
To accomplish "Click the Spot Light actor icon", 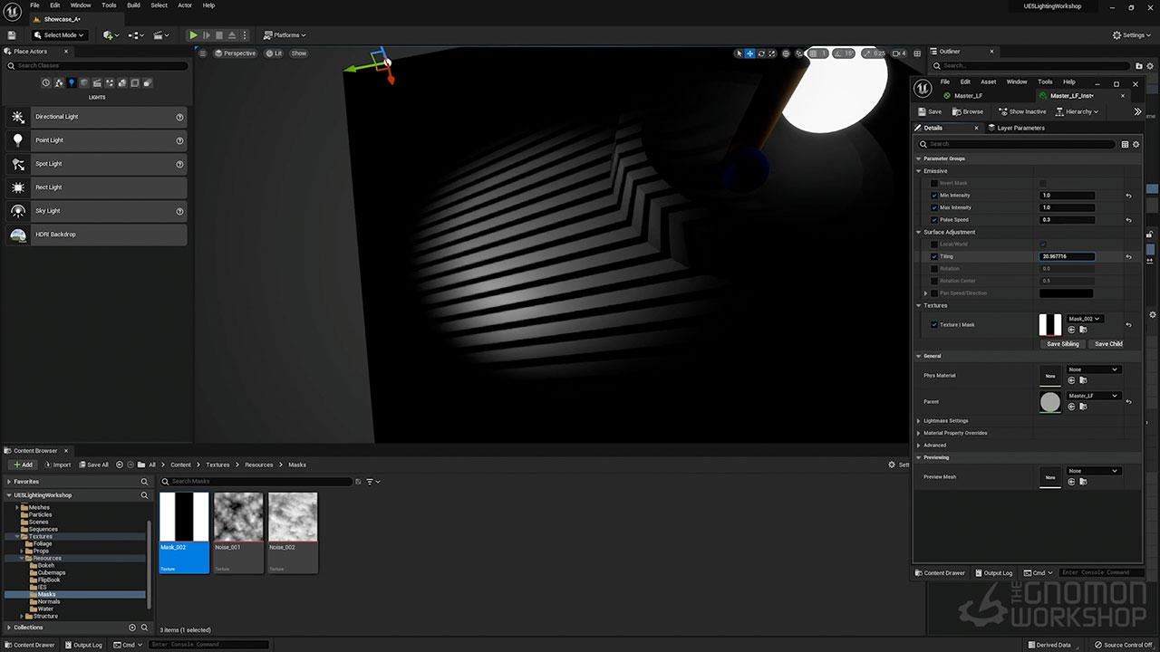I will pyautogui.click(x=18, y=164).
